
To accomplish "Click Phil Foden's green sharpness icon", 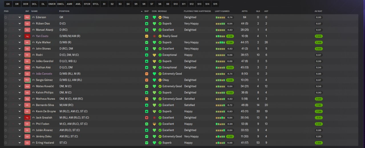I will point(147,124).
